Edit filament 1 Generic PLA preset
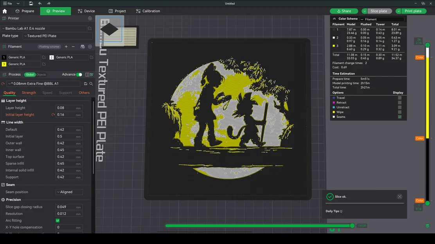The height and width of the screenshot is (244, 435). (x=44, y=57)
